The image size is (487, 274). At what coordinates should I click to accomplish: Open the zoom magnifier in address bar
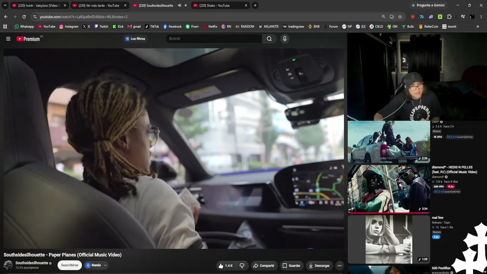click(x=384, y=17)
